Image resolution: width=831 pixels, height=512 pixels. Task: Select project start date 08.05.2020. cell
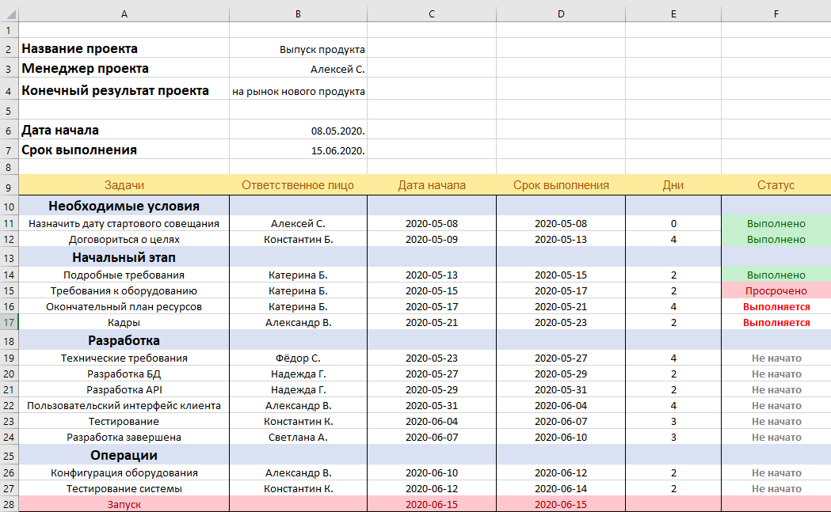coord(299,131)
